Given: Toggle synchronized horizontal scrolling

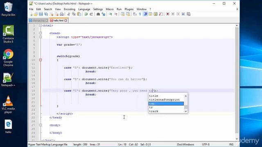Looking at the screenshot, I should pyautogui.click(x=128, y=14).
